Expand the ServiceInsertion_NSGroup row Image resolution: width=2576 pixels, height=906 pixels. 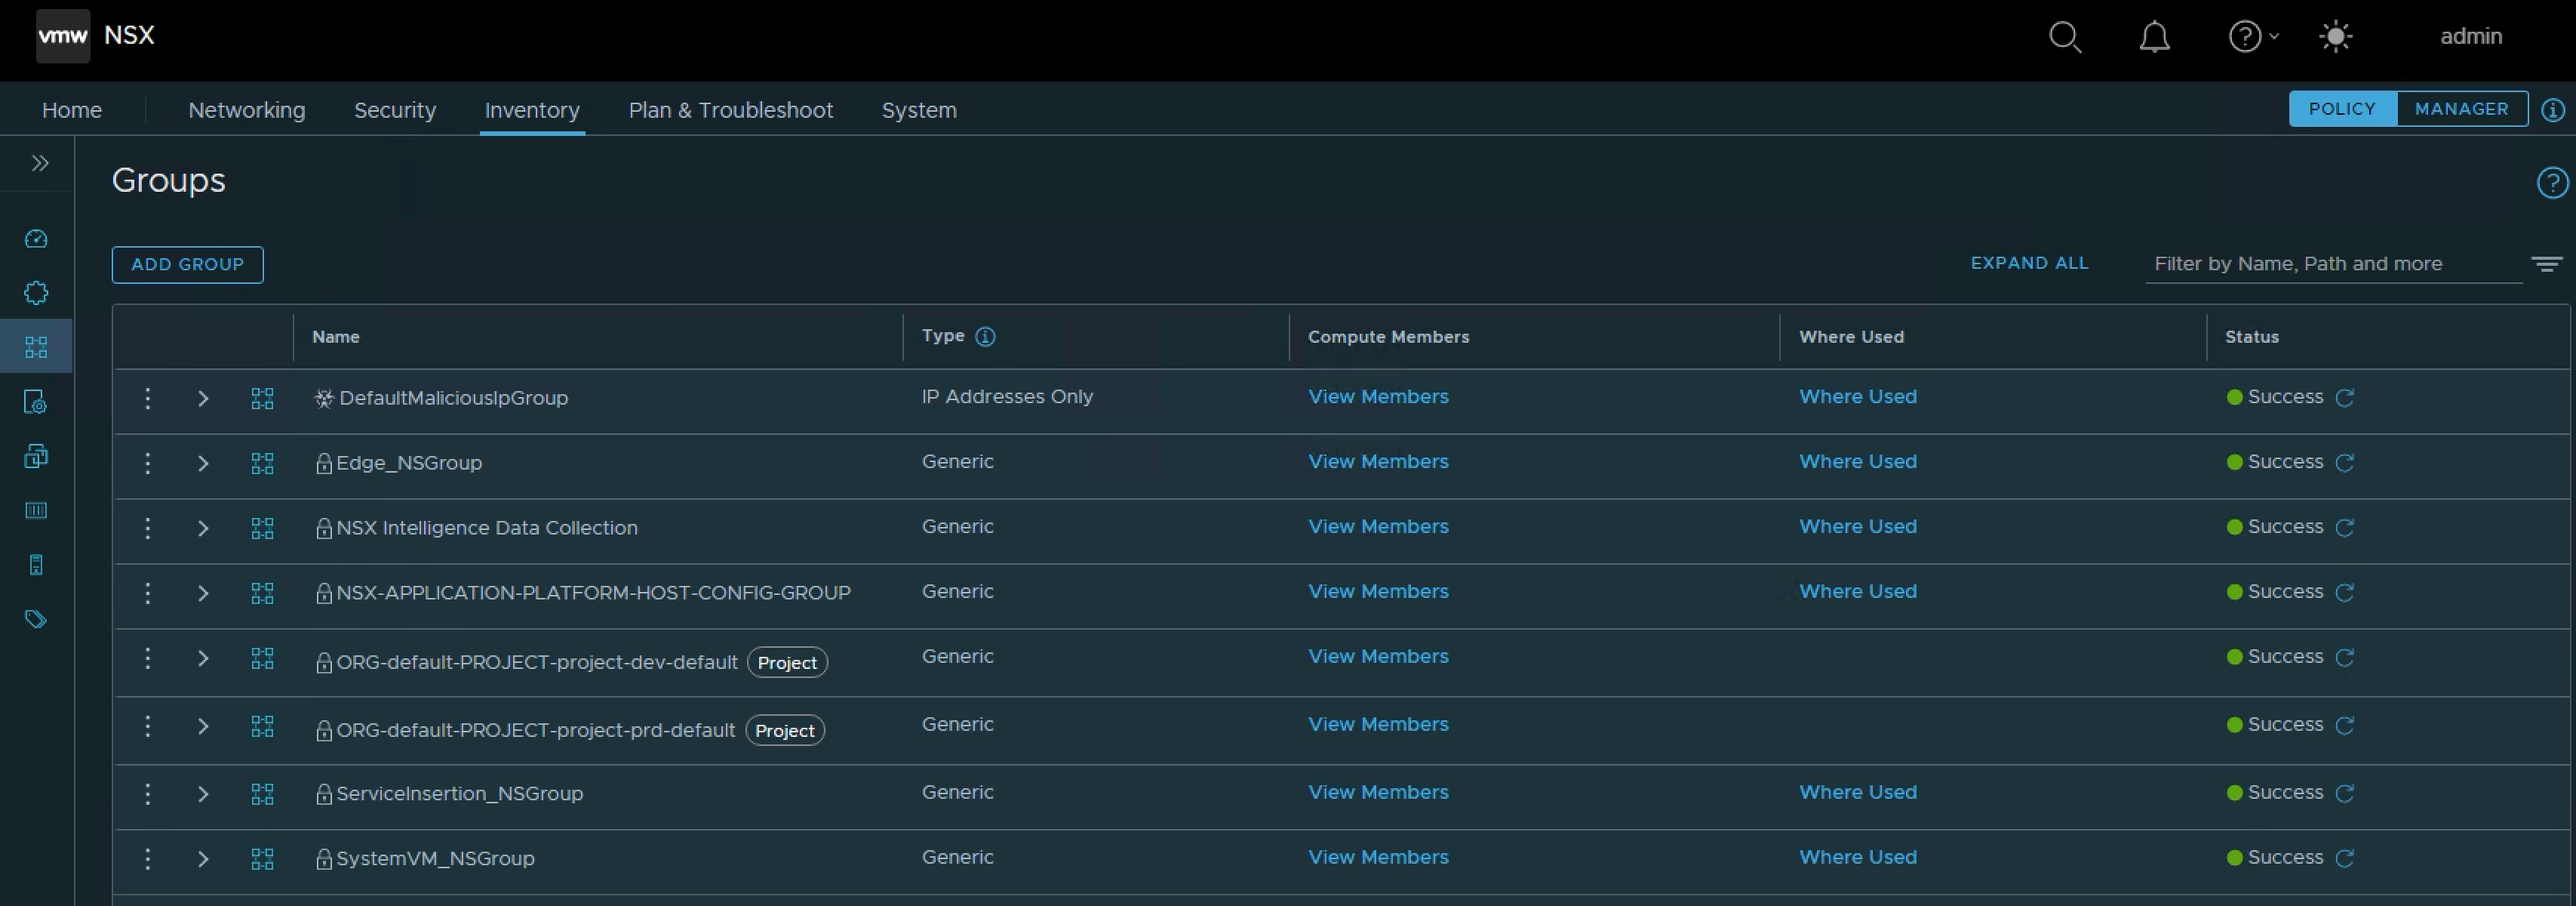(x=203, y=795)
